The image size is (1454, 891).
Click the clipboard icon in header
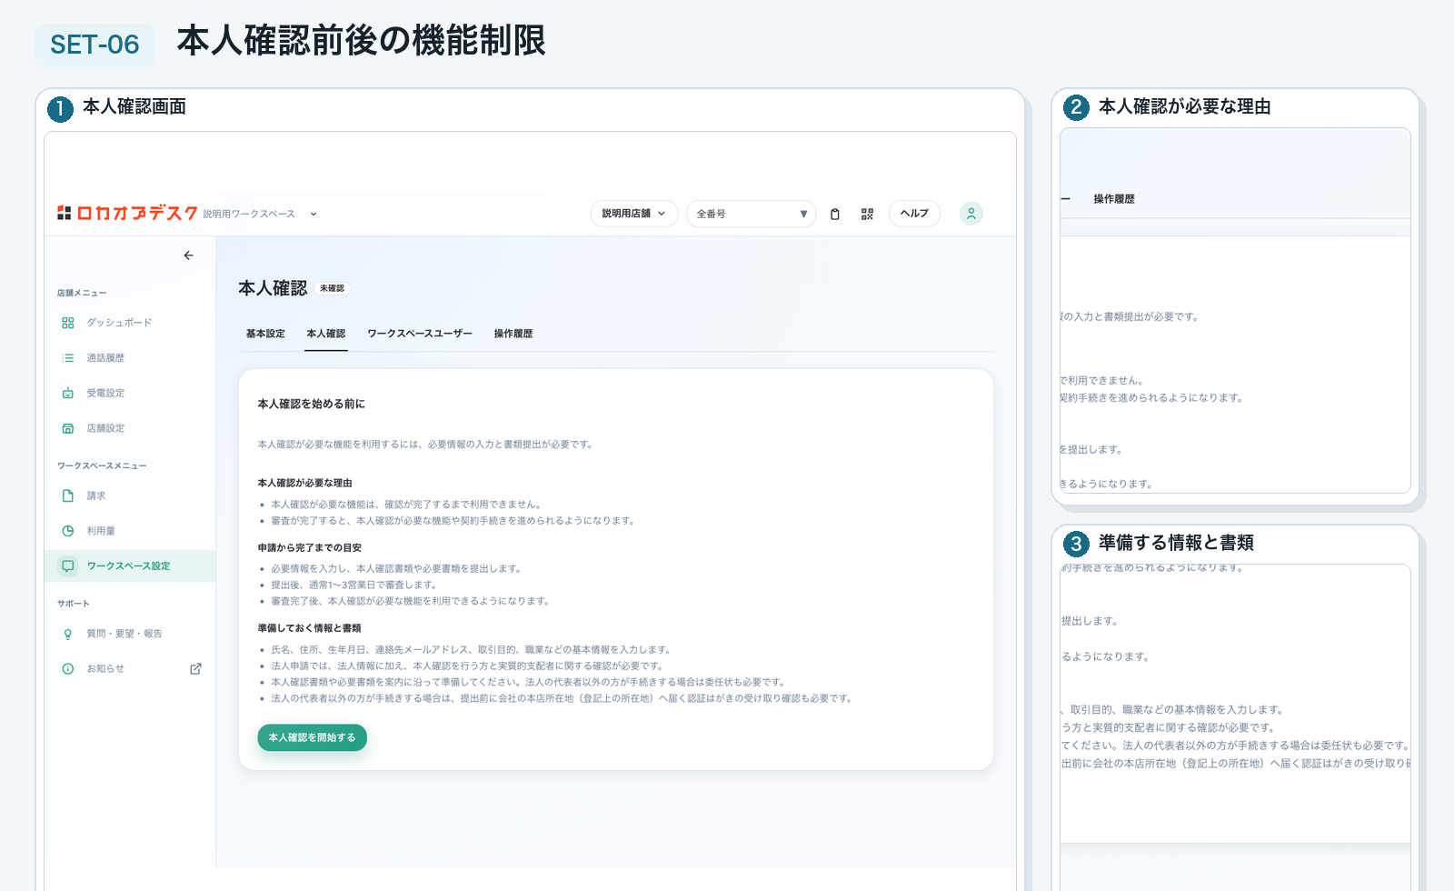click(835, 214)
